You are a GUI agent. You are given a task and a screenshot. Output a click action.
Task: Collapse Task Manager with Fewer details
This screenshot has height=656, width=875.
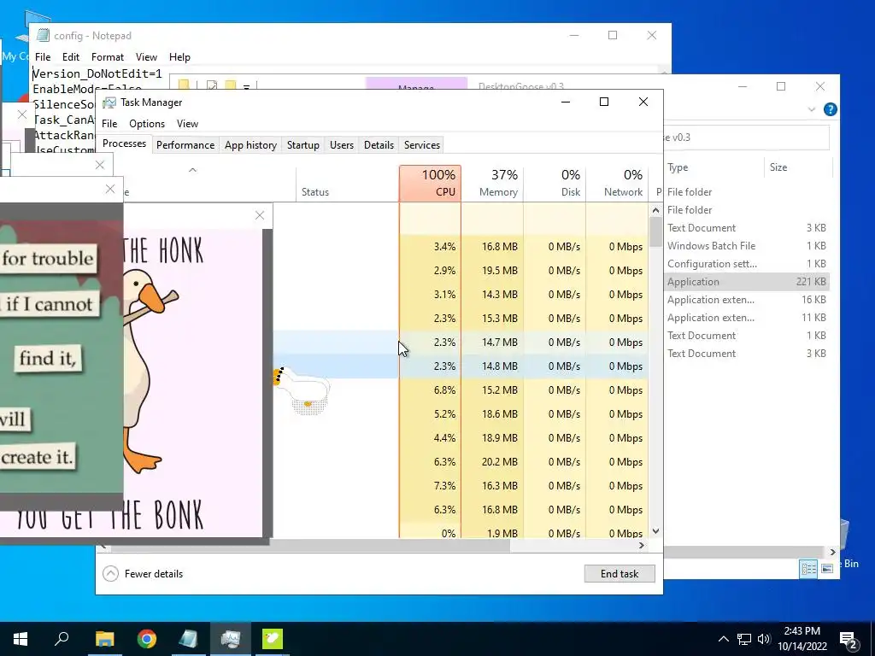[144, 573]
